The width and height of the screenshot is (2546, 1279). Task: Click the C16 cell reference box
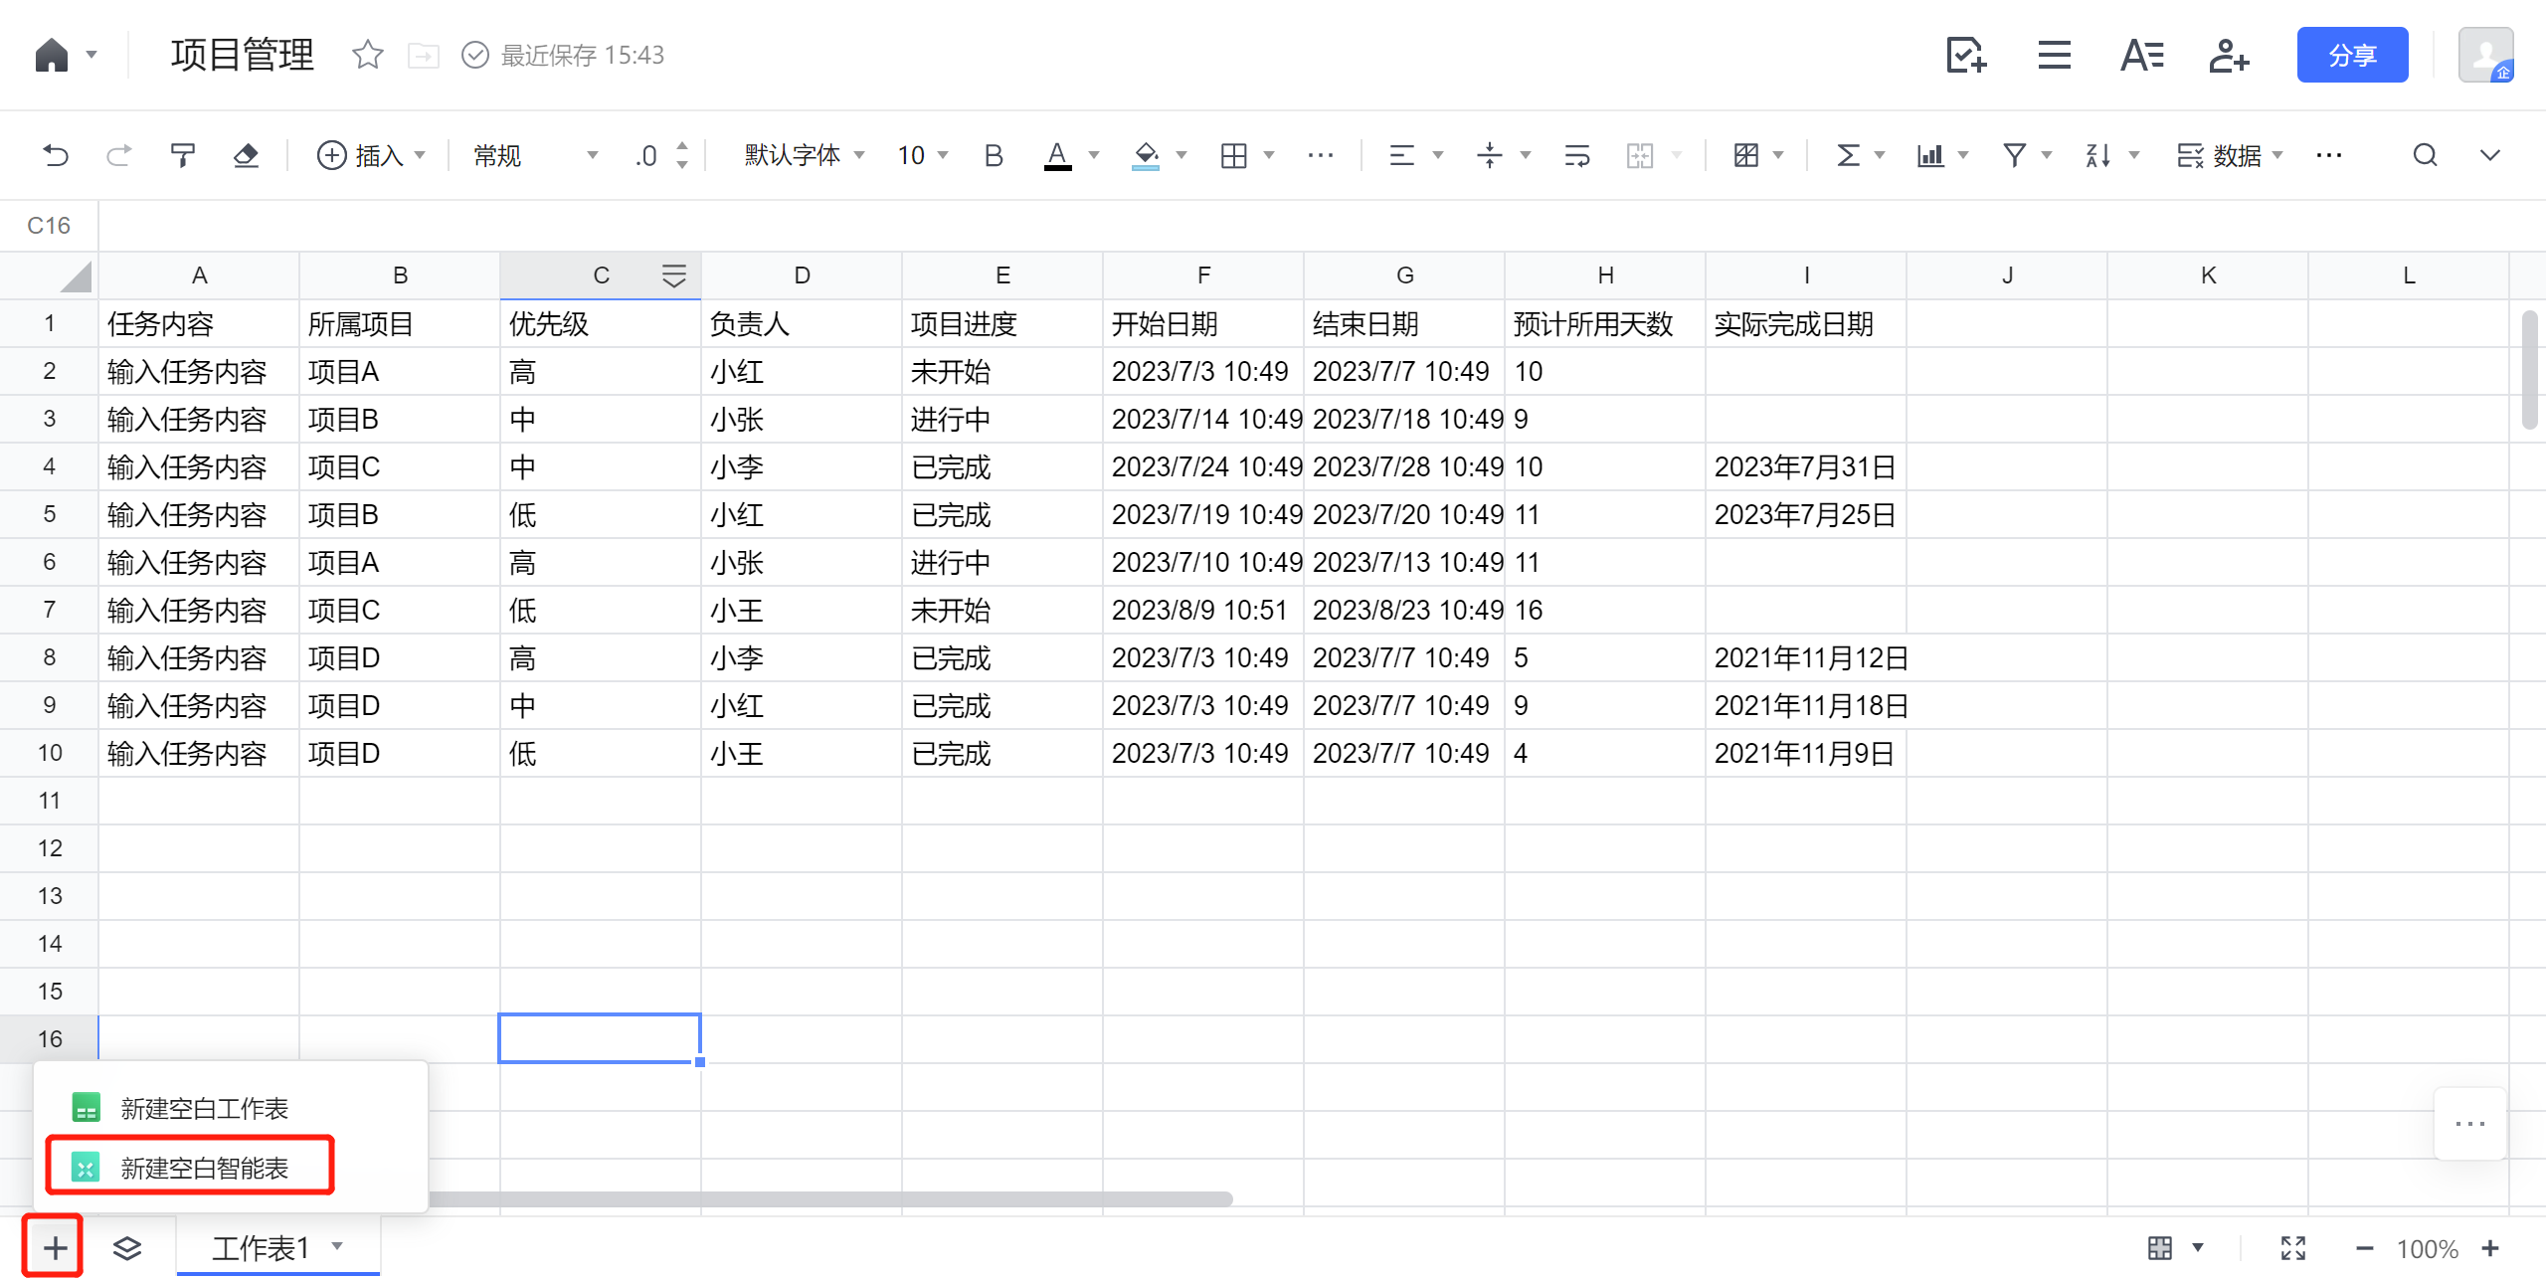click(49, 226)
